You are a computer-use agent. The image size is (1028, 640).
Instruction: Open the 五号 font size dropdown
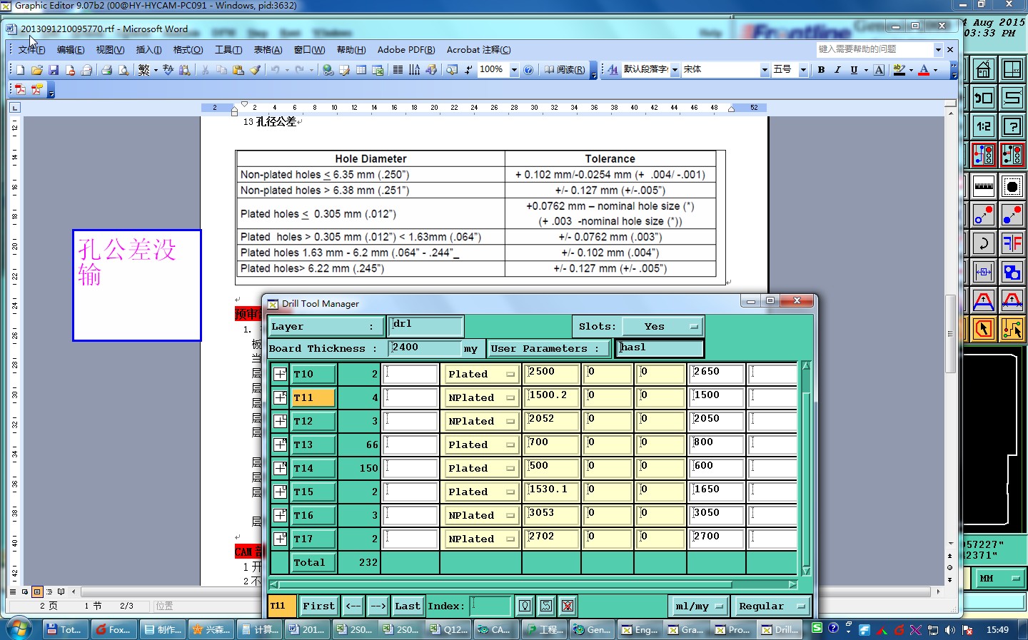pos(803,70)
